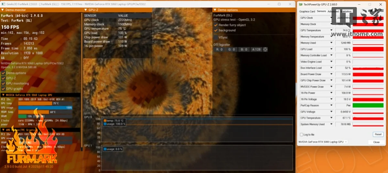
Task: Open the PerfCap Reason sensor dropdown
Action: click(x=331, y=105)
